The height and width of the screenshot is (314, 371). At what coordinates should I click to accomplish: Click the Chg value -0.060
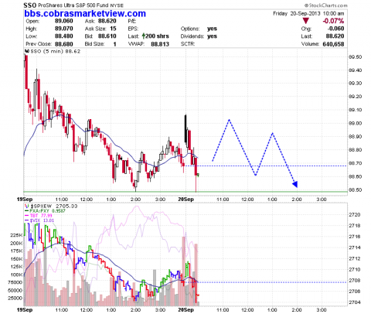tap(335, 29)
